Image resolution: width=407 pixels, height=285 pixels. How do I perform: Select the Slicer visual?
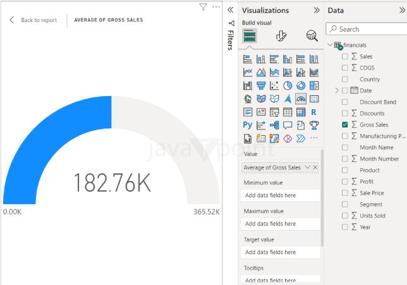274,112
